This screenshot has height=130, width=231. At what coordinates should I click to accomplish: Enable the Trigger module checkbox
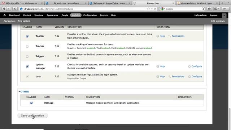(x=27, y=56)
